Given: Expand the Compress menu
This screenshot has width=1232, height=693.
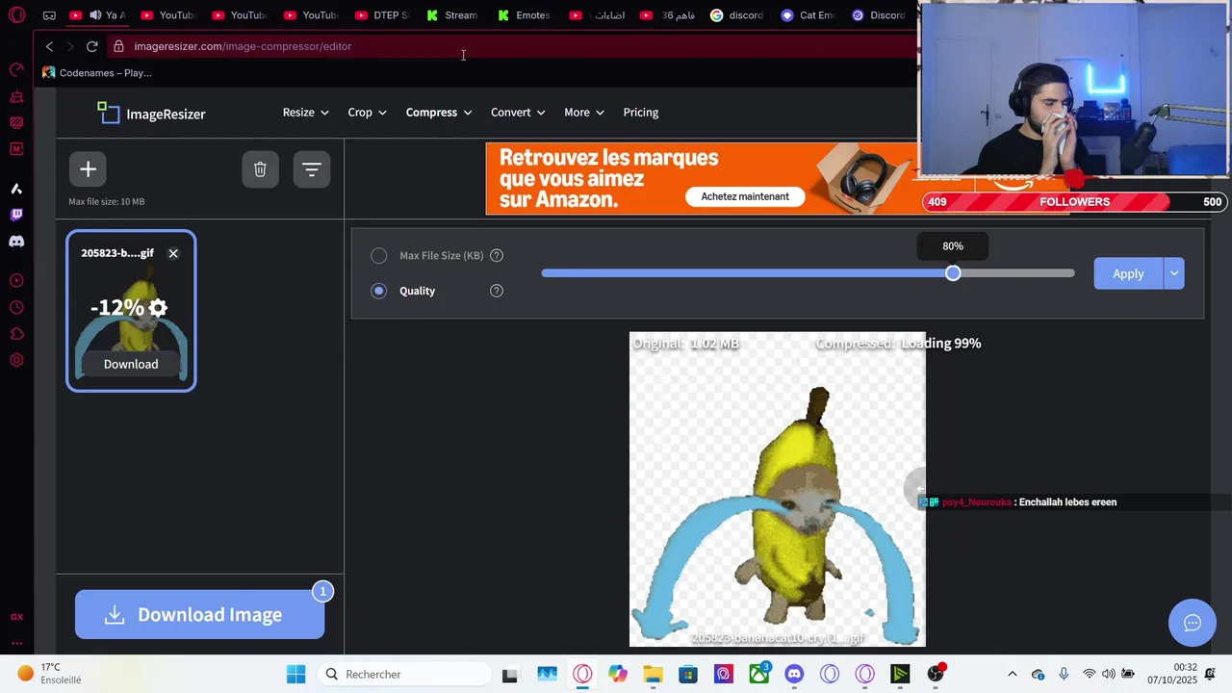Looking at the screenshot, I should (439, 113).
